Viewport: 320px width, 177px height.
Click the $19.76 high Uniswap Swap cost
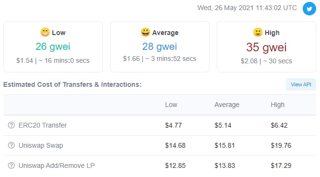pyautogui.click(x=281, y=145)
